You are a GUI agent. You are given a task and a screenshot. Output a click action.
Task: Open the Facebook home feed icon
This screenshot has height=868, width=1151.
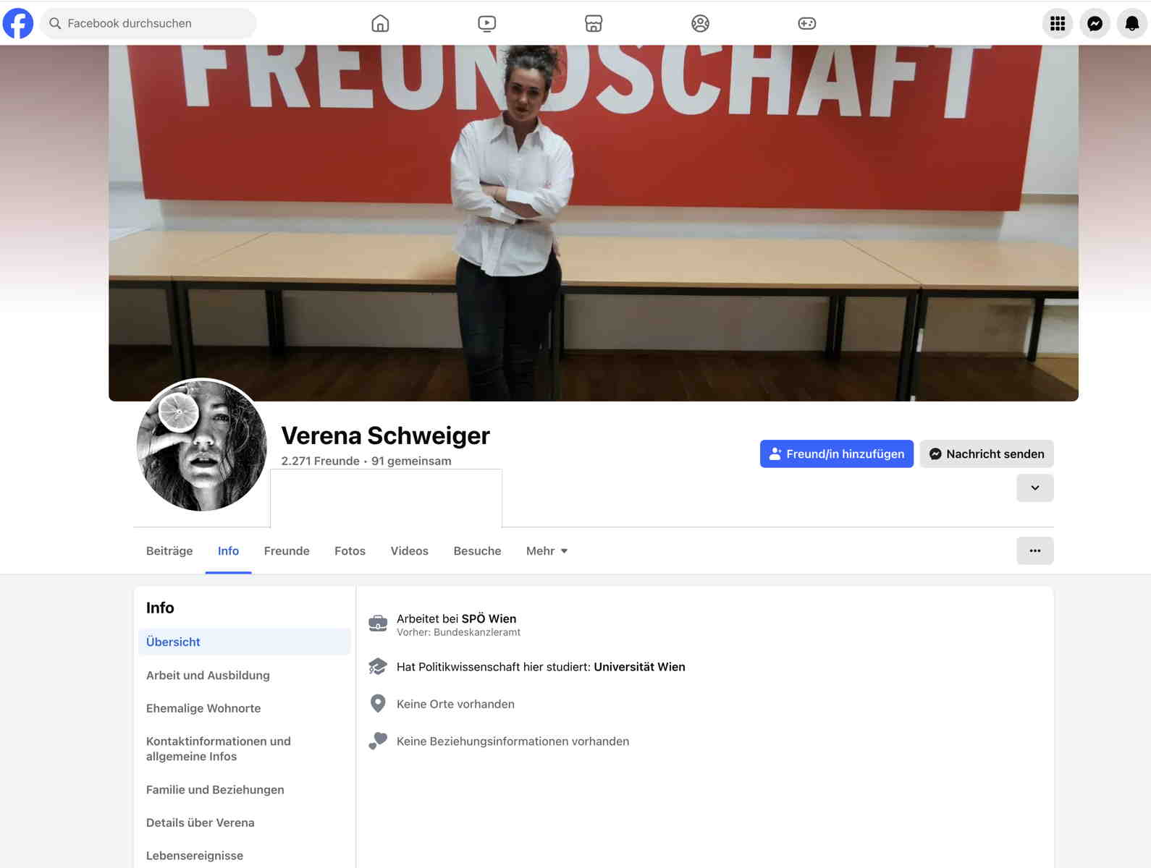click(x=380, y=23)
